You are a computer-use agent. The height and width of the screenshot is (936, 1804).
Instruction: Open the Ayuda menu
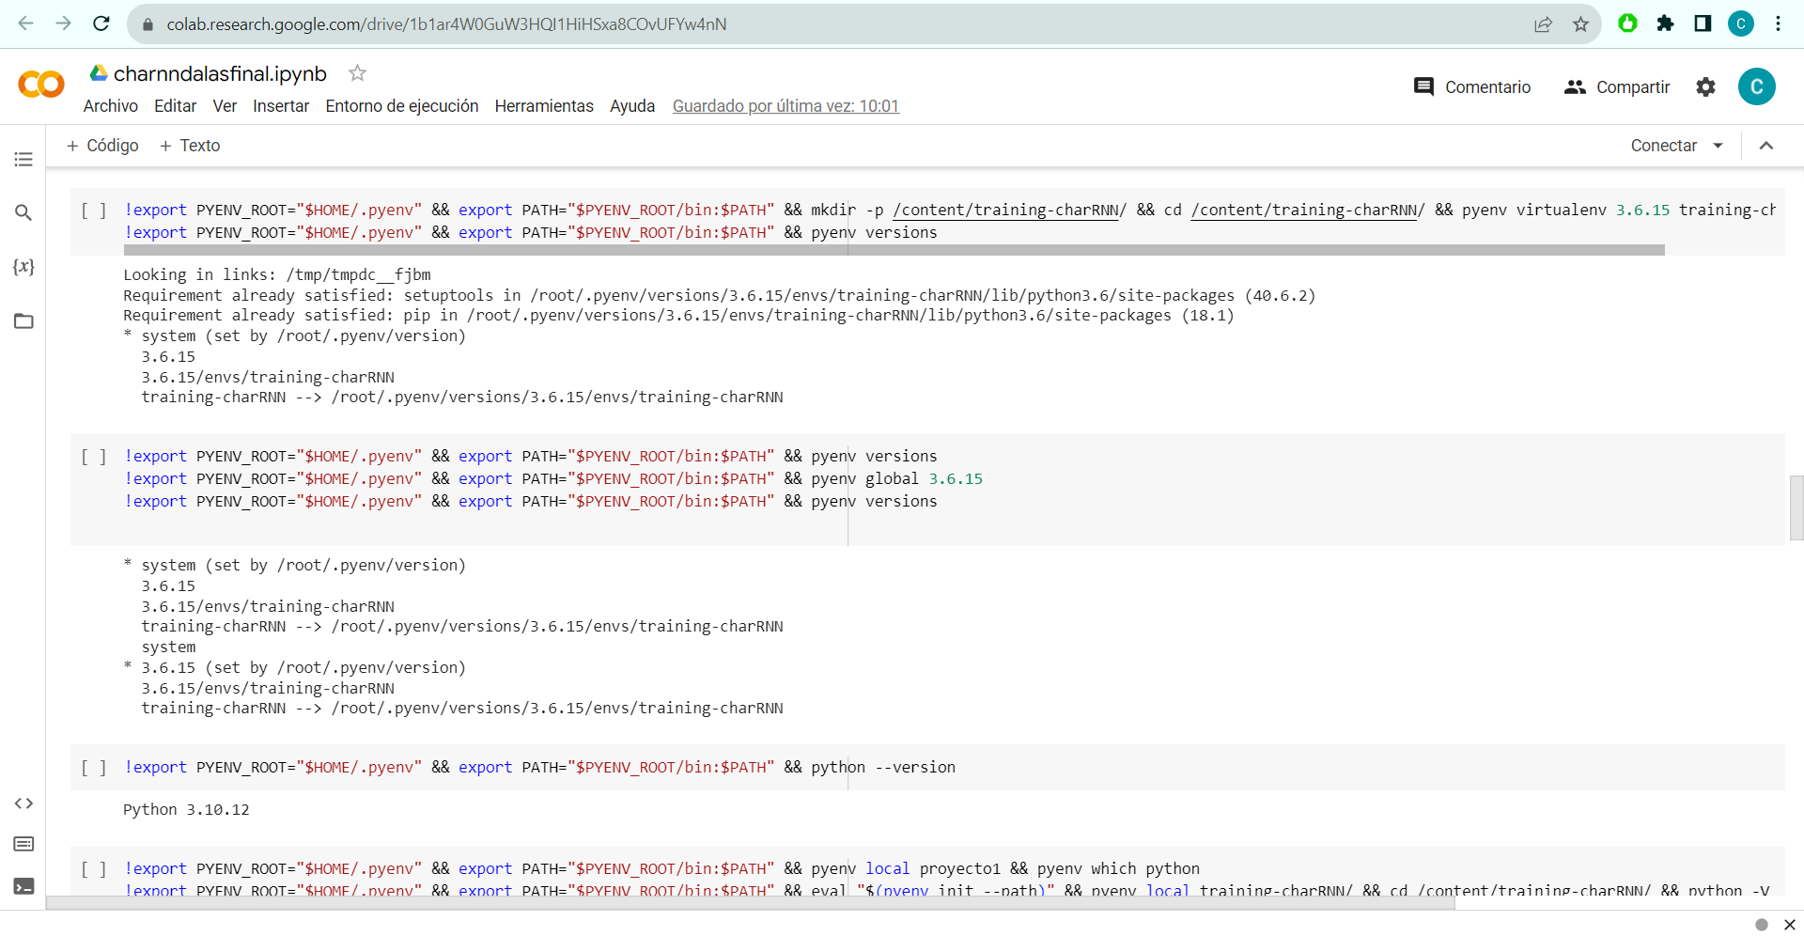click(x=632, y=106)
